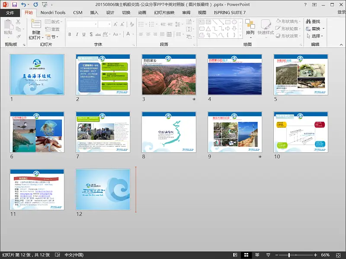Decrease font size with the smaller A icon
Image resolution: width=346 pixels, height=259 pixels.
click(122, 24)
